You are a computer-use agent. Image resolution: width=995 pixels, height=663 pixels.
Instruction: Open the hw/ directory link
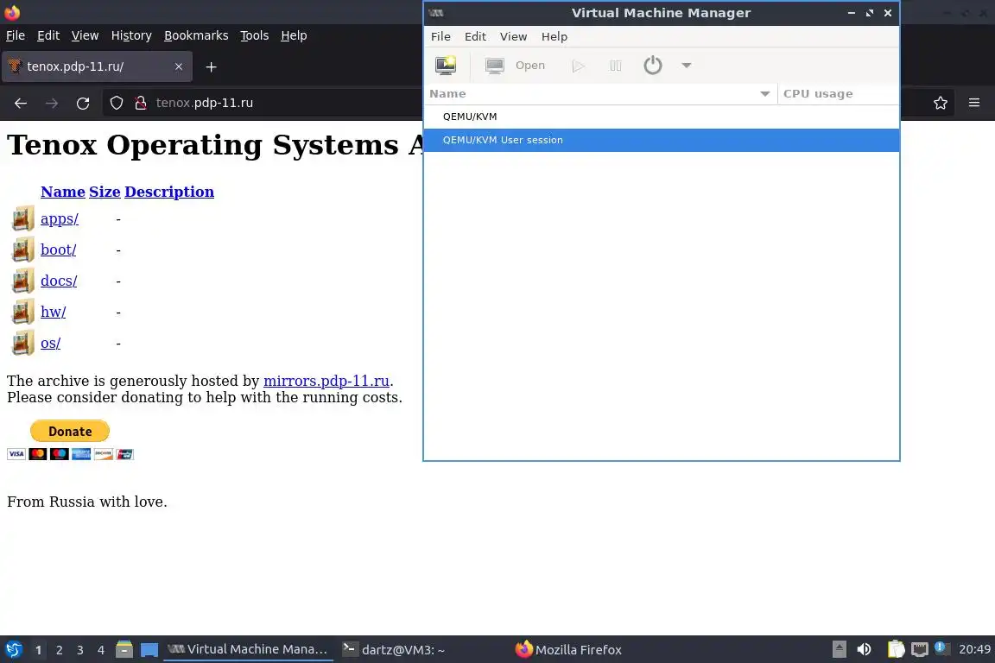click(x=54, y=313)
